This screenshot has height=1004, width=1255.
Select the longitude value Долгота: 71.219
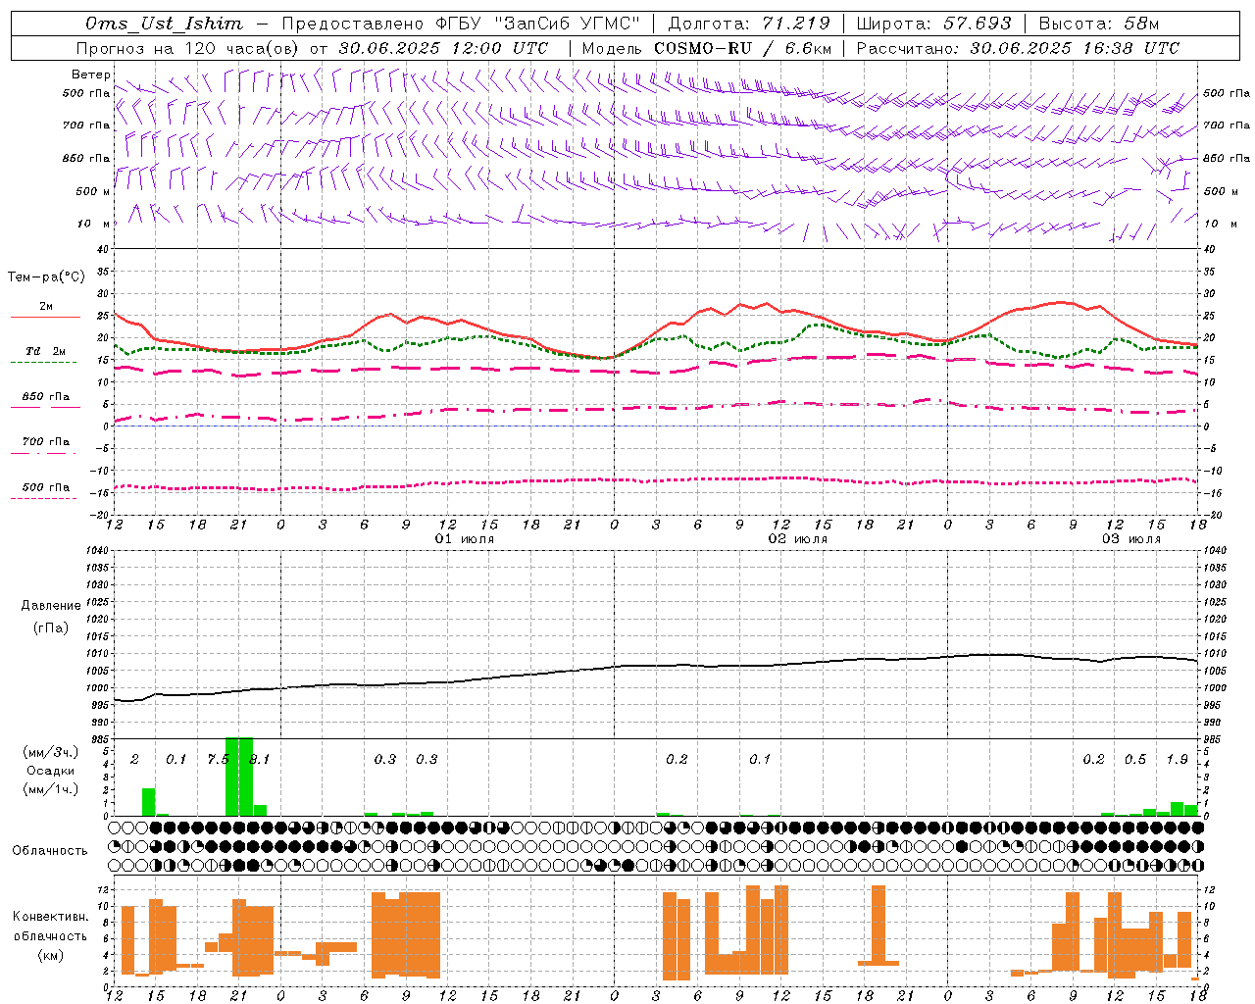point(749,24)
